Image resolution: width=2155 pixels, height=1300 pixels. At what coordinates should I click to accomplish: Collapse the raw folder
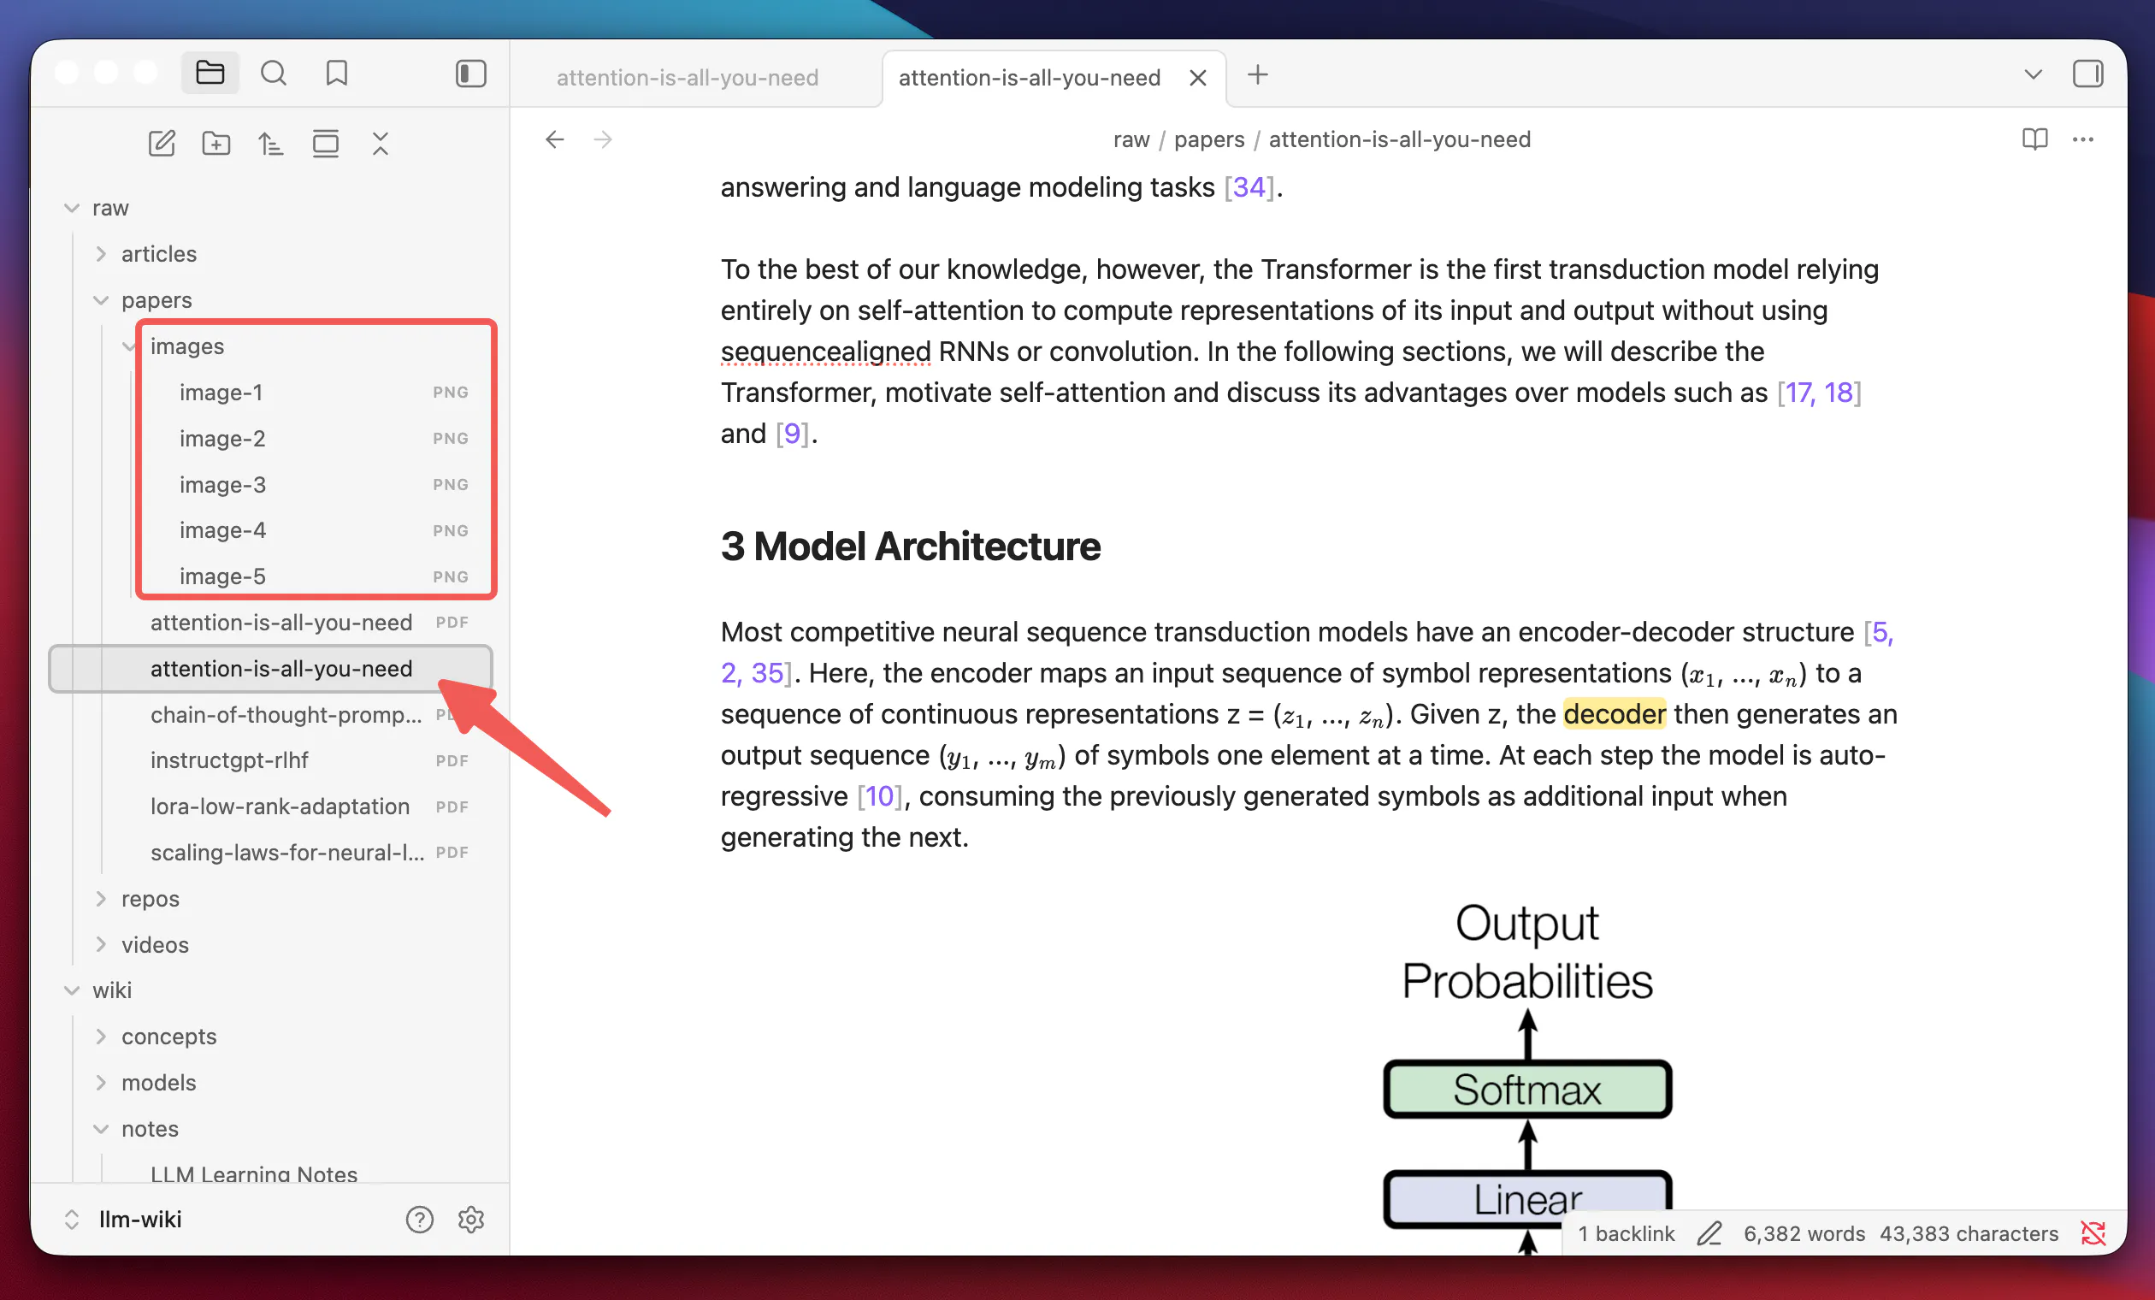[x=72, y=208]
